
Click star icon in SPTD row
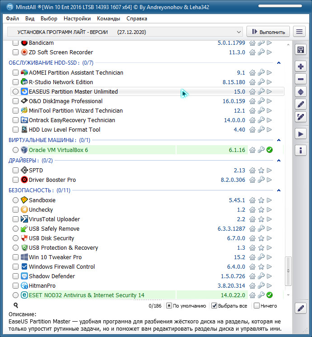[261, 171]
